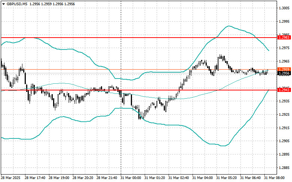The width and height of the screenshot is (292, 182).
Task: Click the OHLC values 1.2956 1.2959 in header
Action: click(x=40, y=4)
